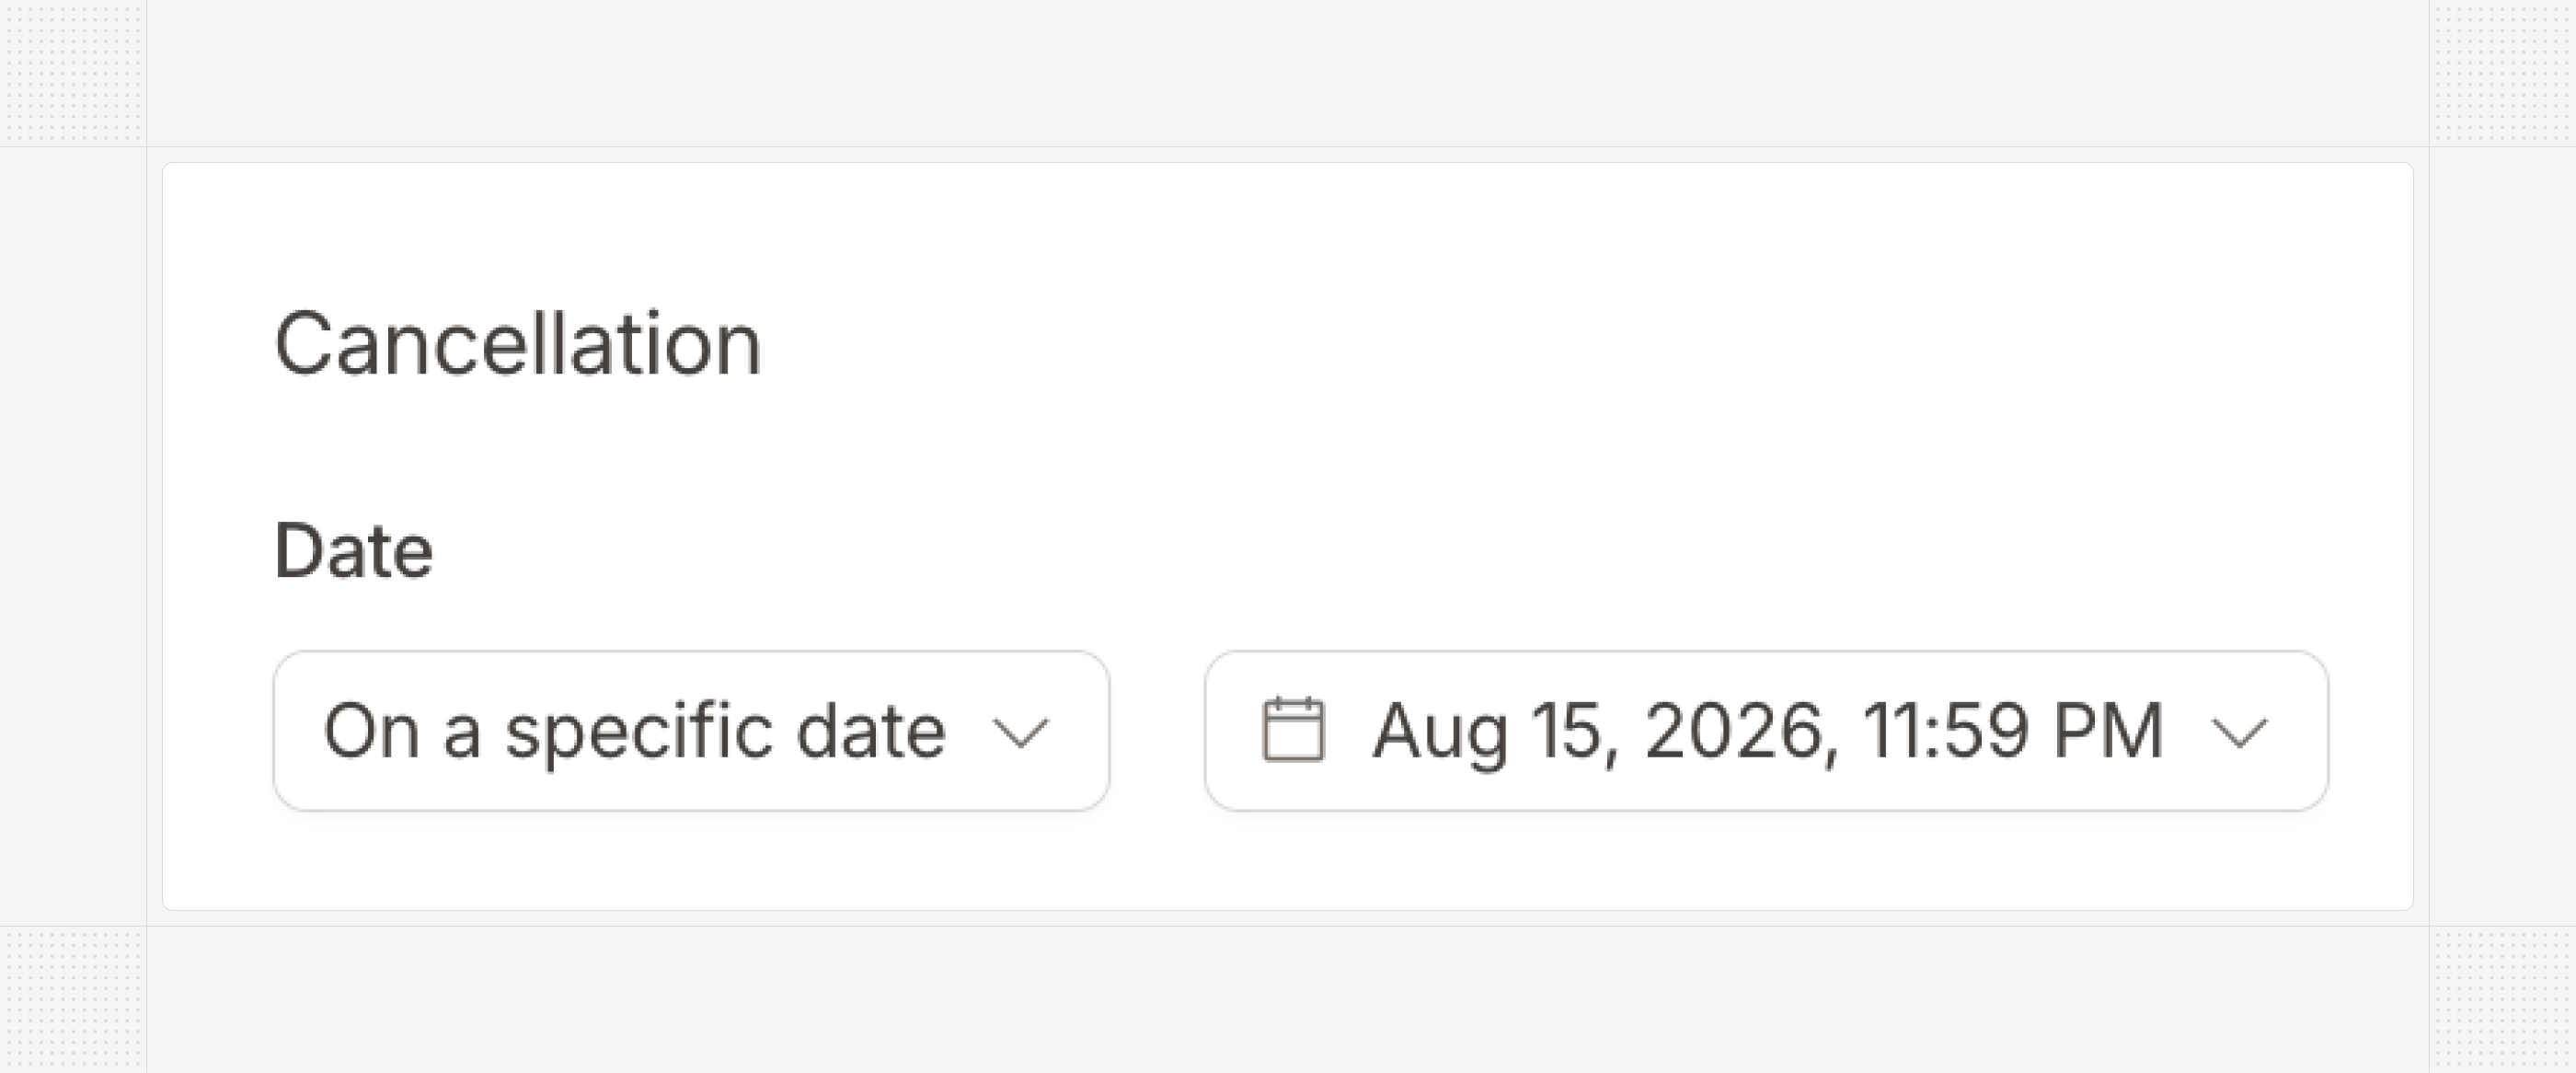
Task: Click the 'On a specific date' text
Action: (634, 732)
